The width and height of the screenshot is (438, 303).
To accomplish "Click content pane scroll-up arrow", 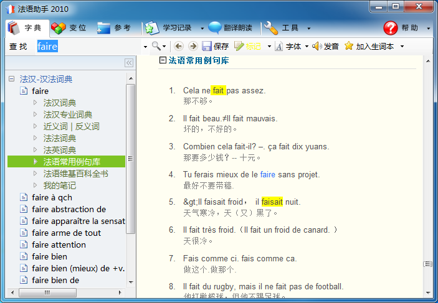I will [x=428, y=61].
